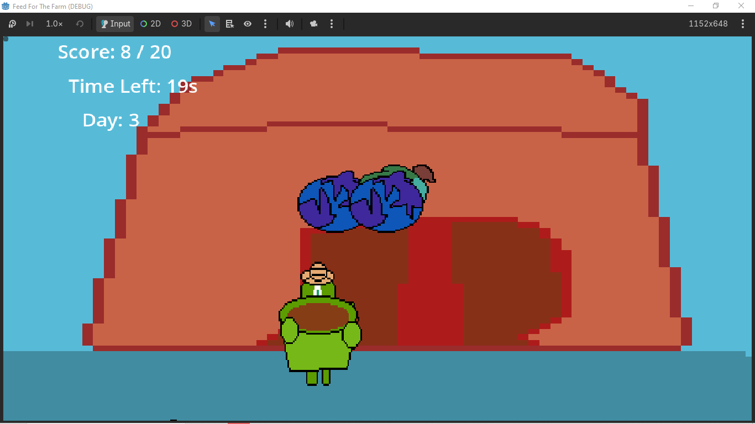Click the blueberries on the barn
The width and height of the screenshot is (755, 424).
click(366, 198)
